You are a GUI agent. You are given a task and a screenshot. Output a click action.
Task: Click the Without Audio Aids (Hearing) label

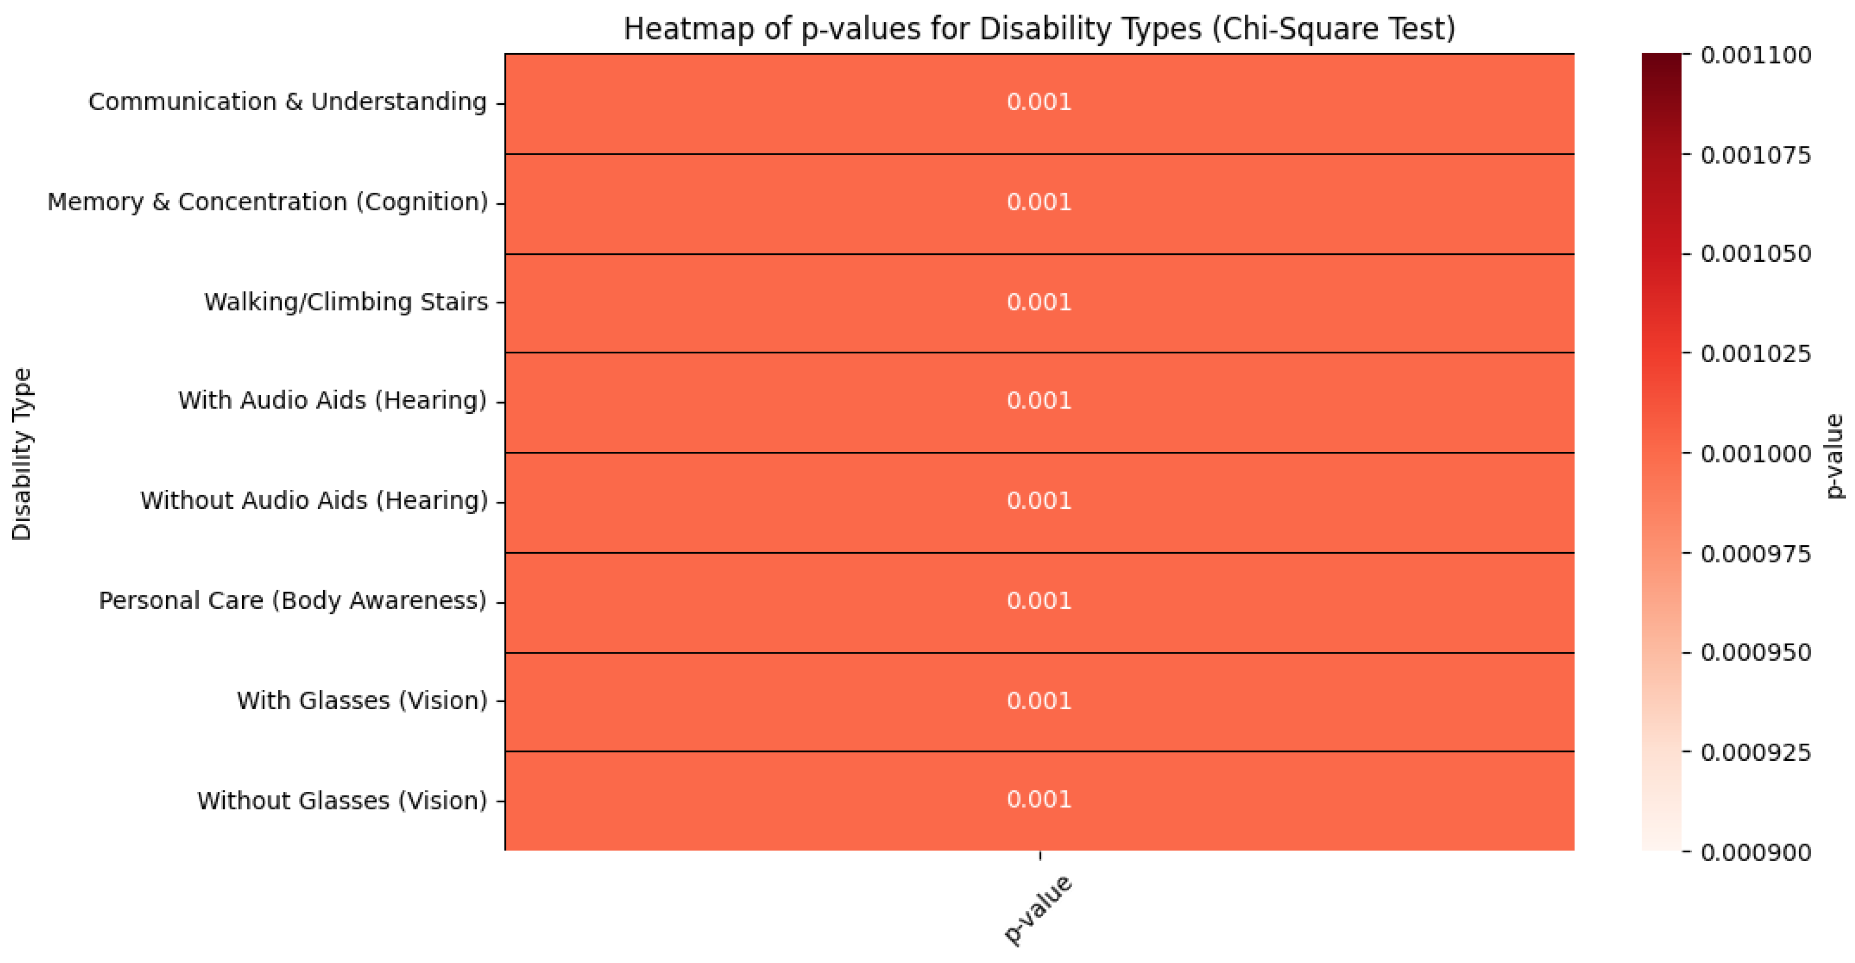314,501
